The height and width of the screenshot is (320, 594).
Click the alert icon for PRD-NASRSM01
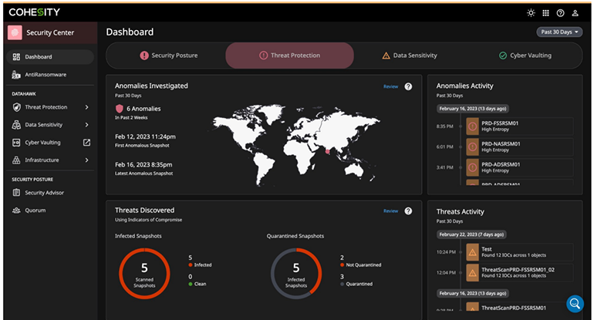472,147
